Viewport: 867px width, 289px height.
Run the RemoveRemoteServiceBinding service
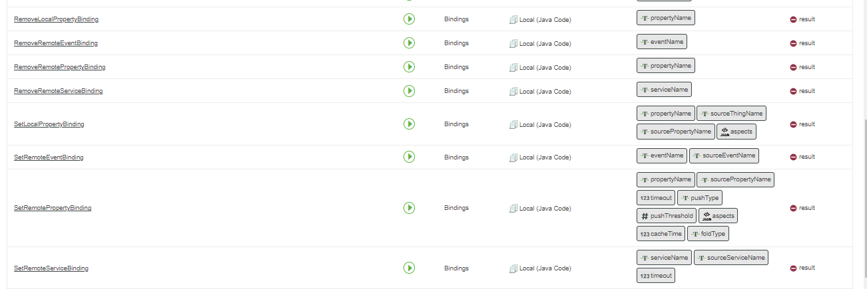[x=409, y=91]
